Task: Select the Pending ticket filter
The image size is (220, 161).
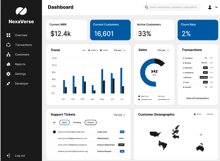Action: click(77, 123)
